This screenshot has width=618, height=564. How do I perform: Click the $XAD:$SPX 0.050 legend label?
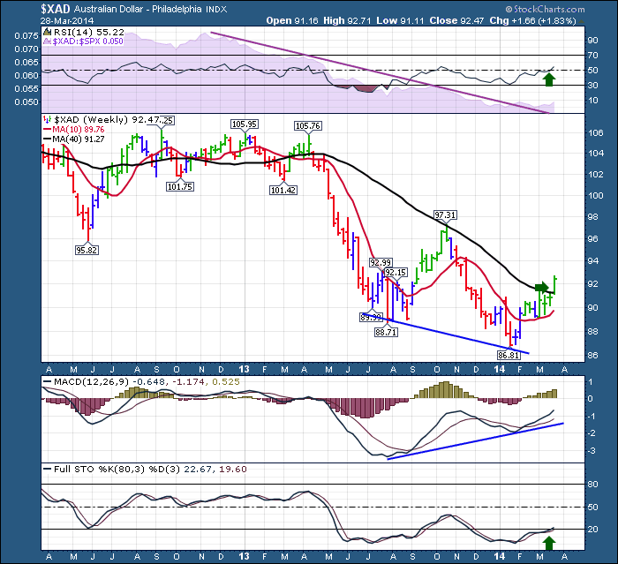(88, 41)
